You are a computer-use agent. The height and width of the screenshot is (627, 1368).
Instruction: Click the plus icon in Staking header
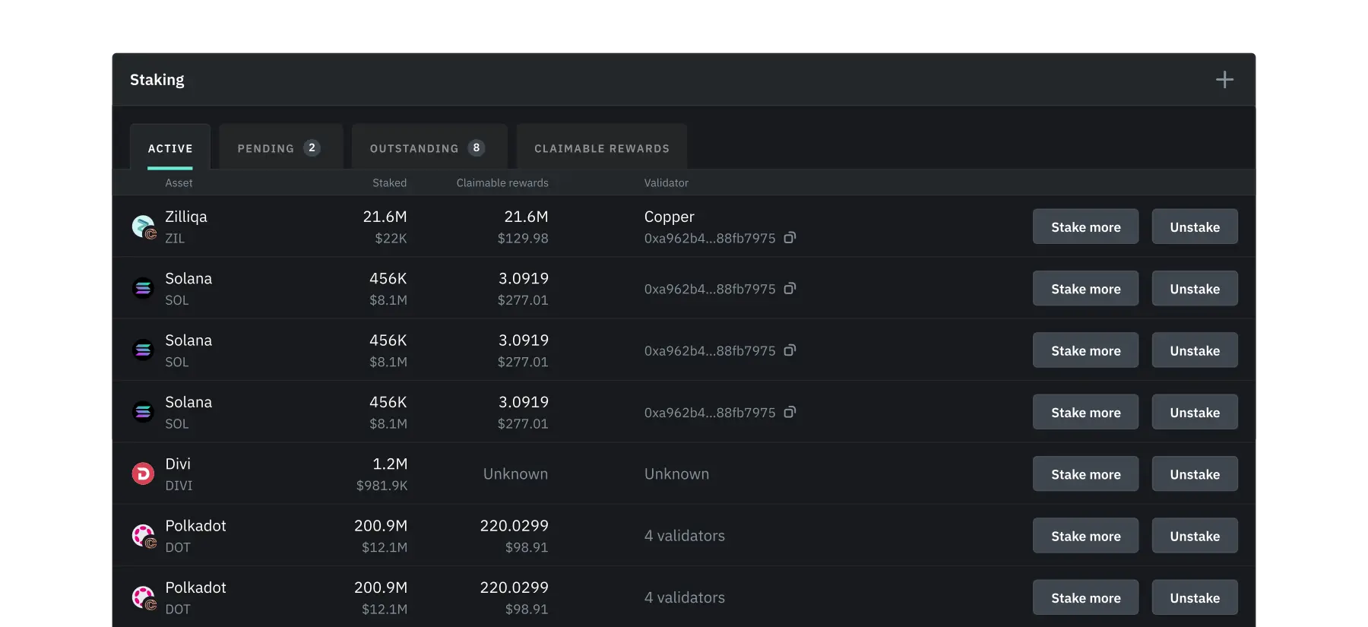click(x=1224, y=80)
